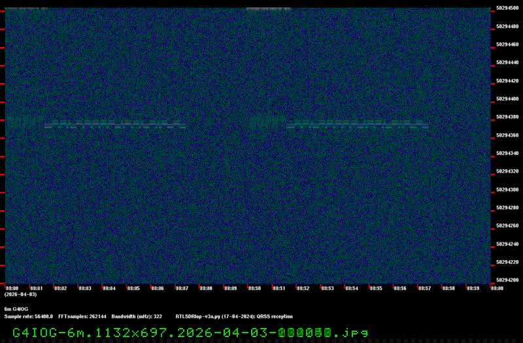Select the 00:09 time axis marker
This screenshot has width=523, height=343.
(230, 288)
